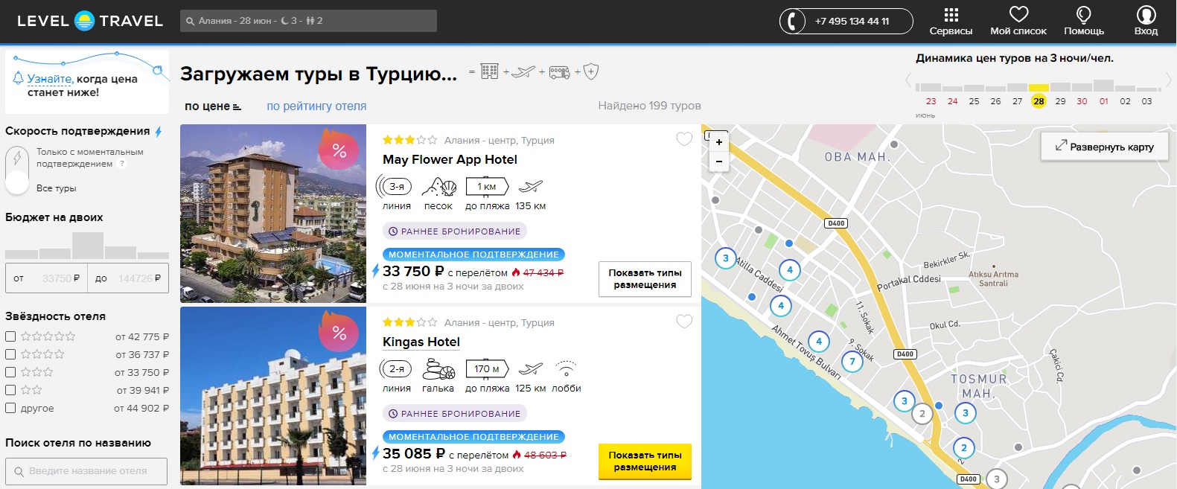
Task: Sort results по цене
Action: click(x=212, y=106)
